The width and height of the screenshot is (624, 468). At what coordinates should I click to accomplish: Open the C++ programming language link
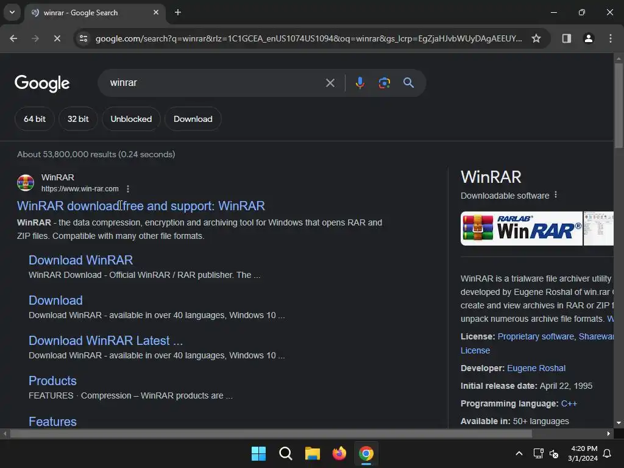(569, 403)
